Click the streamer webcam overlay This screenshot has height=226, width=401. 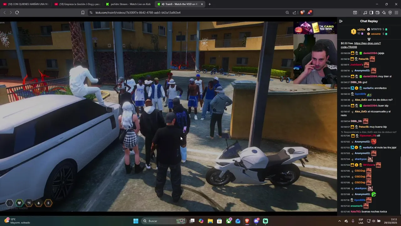pyautogui.click(x=315, y=59)
